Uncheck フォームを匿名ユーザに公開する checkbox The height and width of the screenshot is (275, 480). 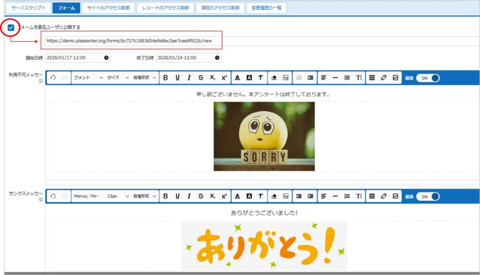point(11,28)
